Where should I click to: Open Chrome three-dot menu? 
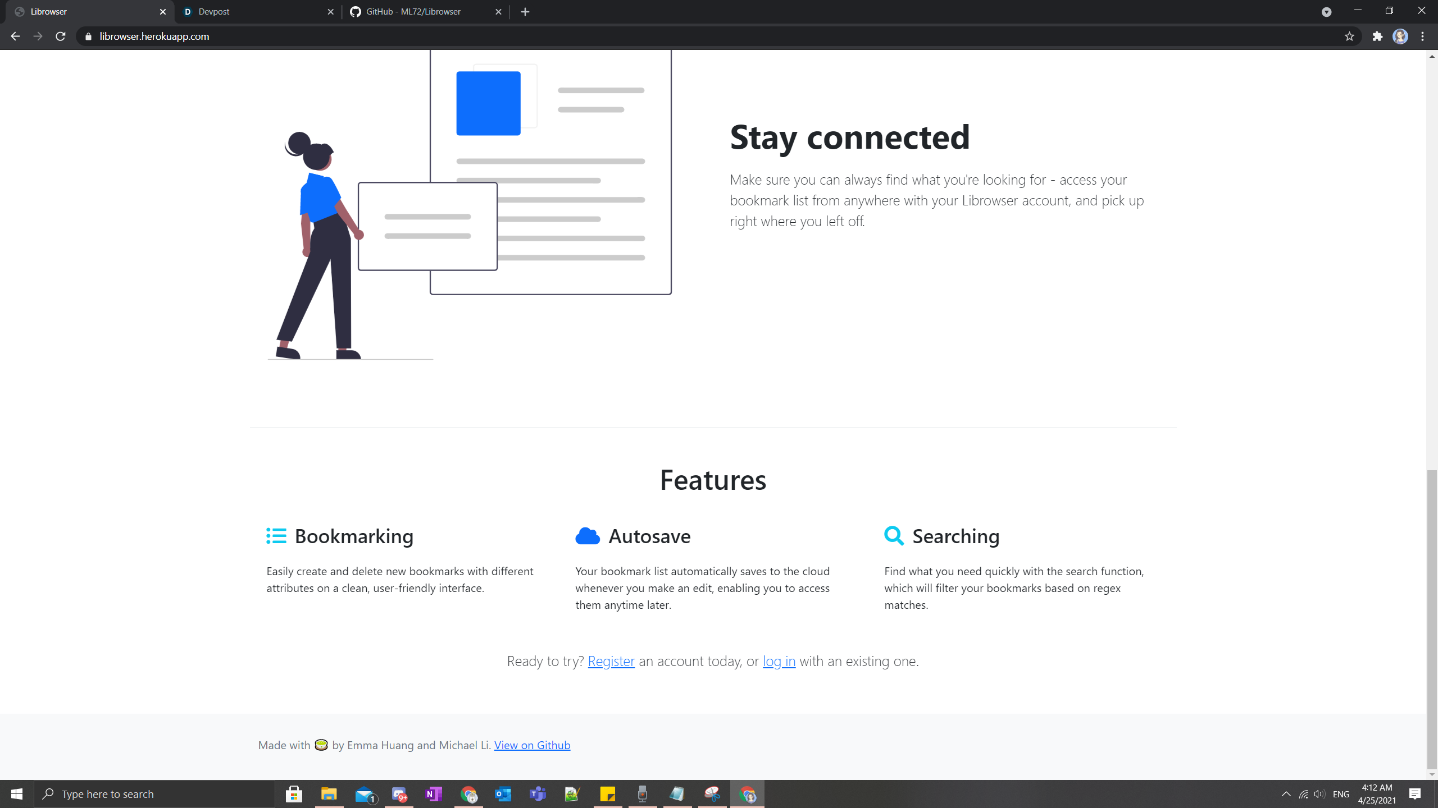point(1423,36)
